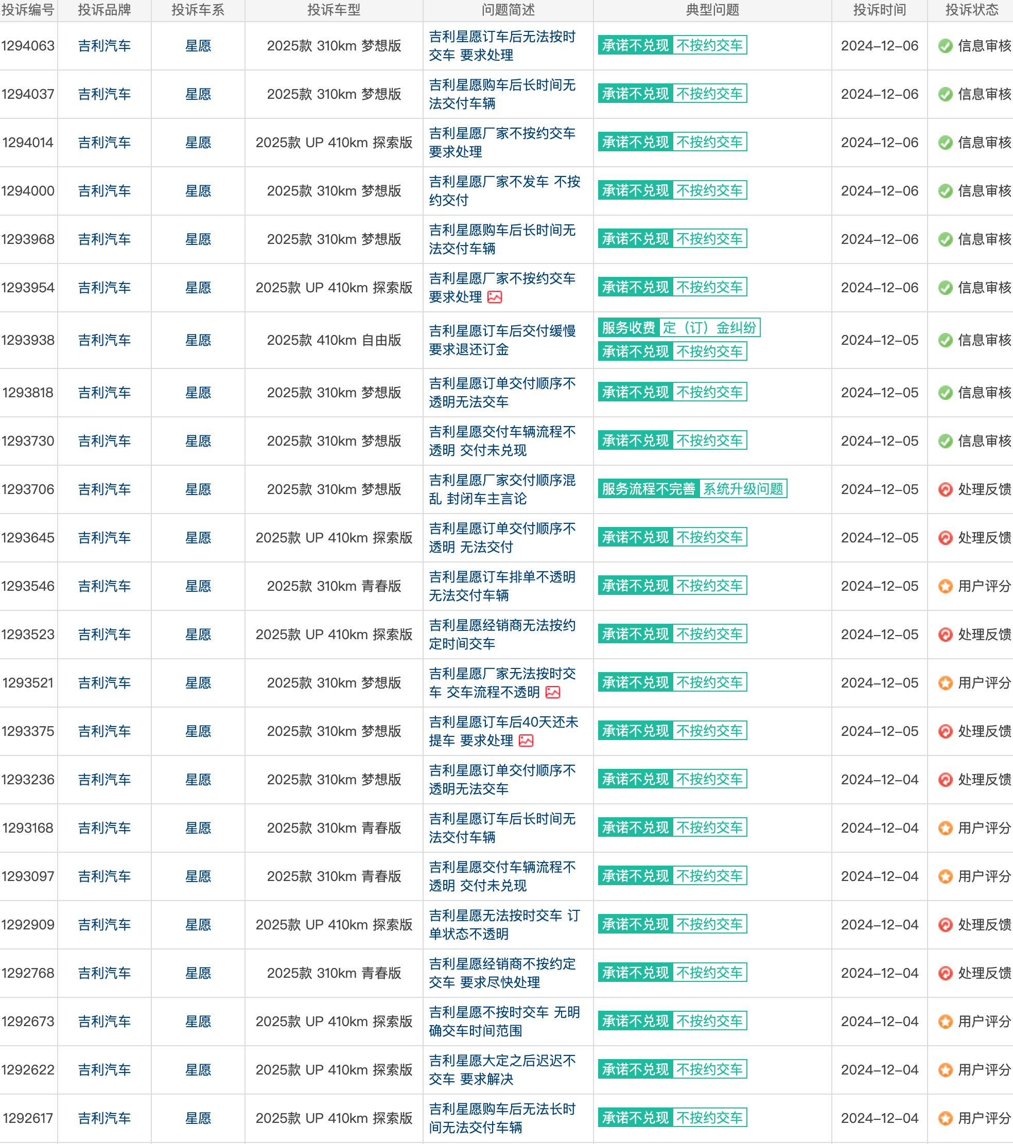Viewport: 1013px width, 1144px height.
Task: Click red feedback status icon for row 1293706
Action: pyautogui.click(x=945, y=490)
